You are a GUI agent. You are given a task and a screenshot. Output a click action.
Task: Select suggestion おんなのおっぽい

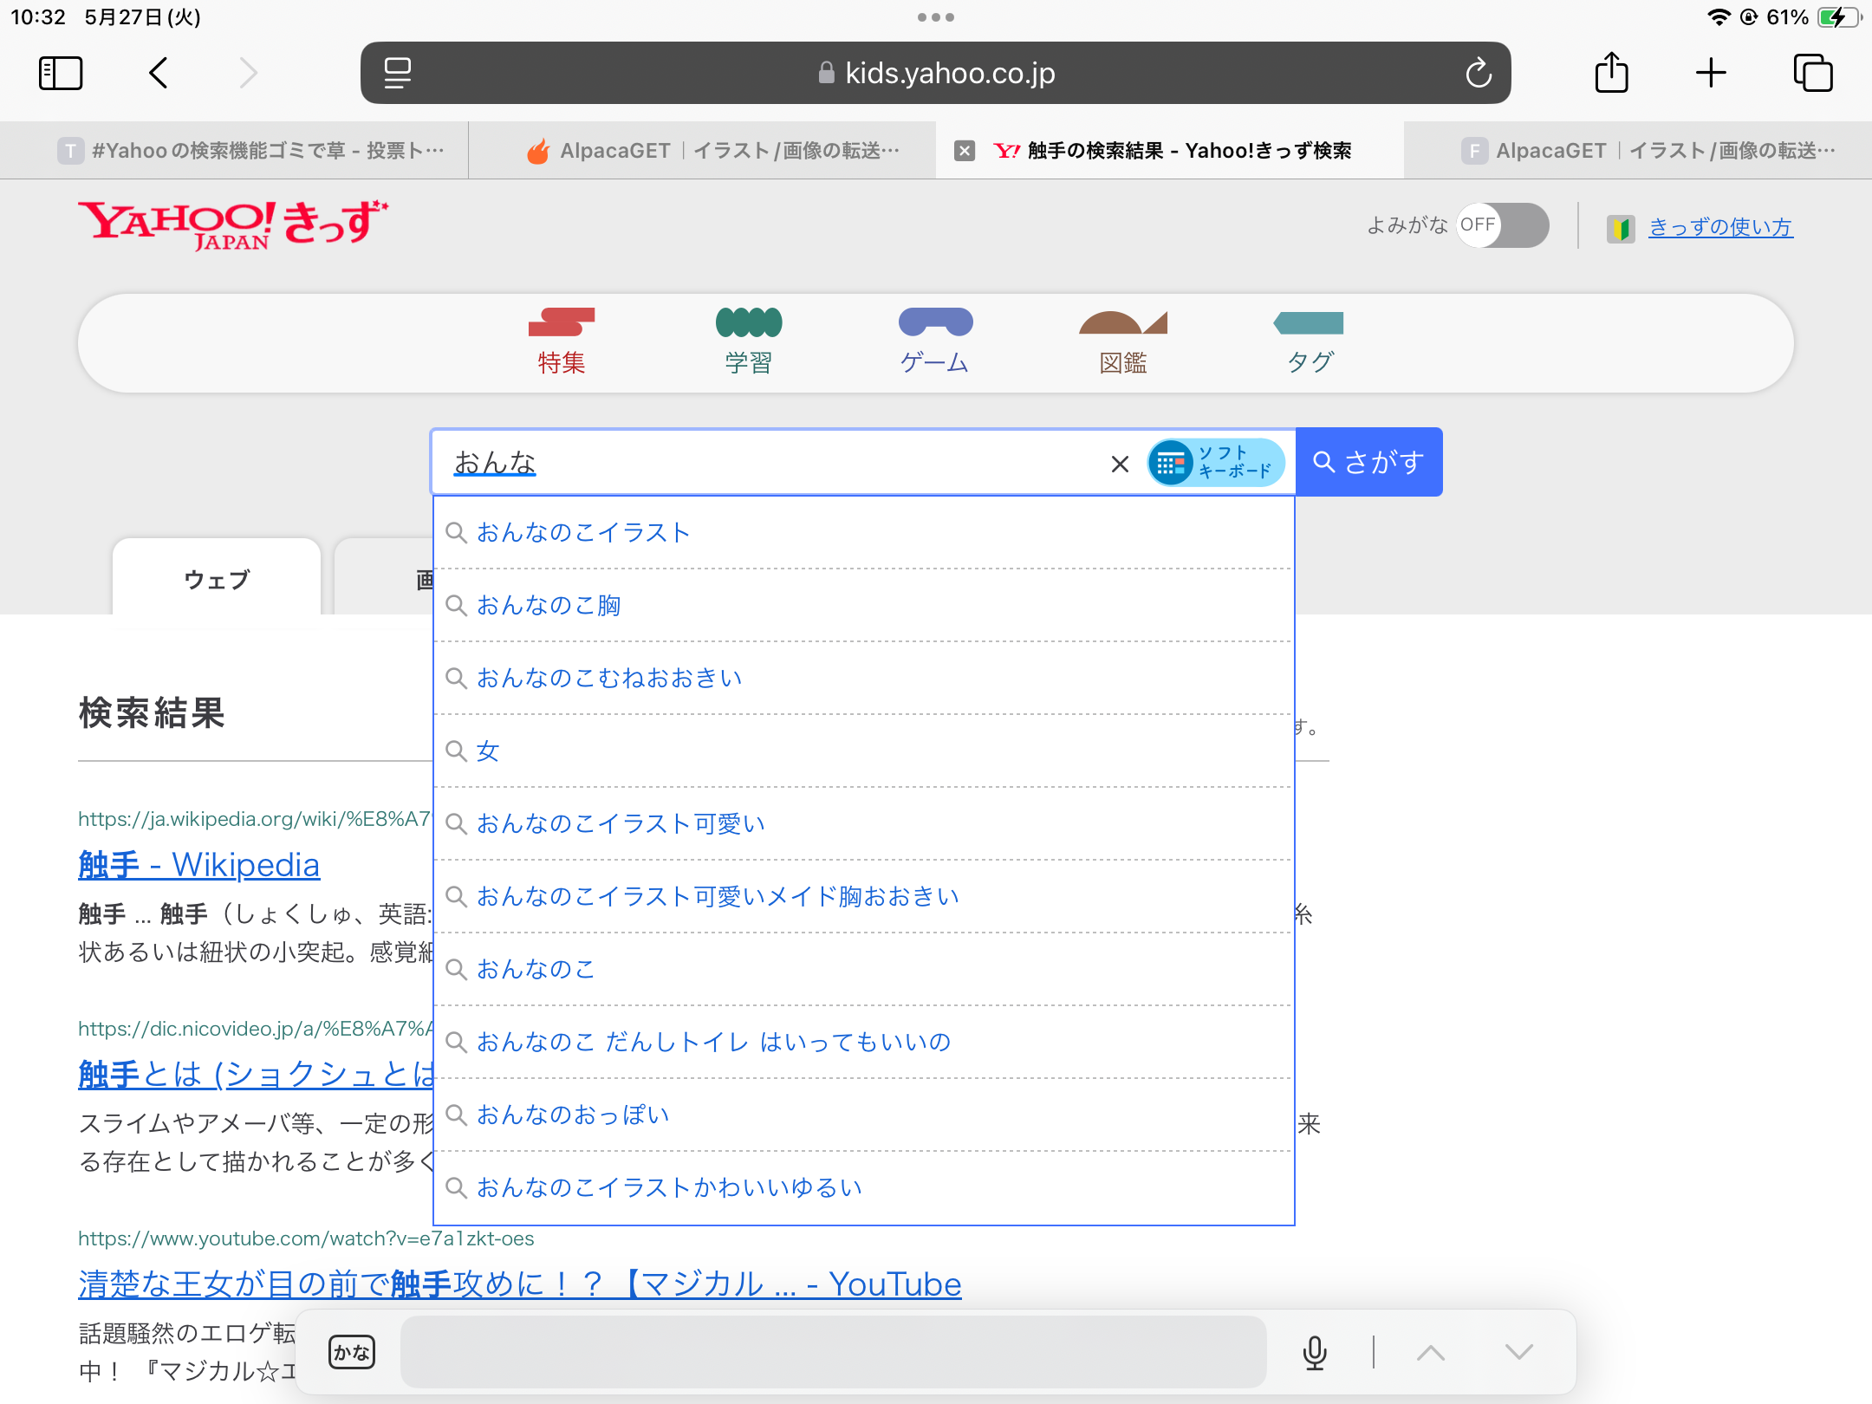(863, 1115)
